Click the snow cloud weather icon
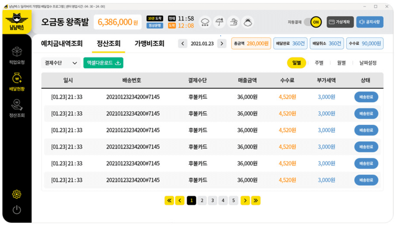 point(206,22)
